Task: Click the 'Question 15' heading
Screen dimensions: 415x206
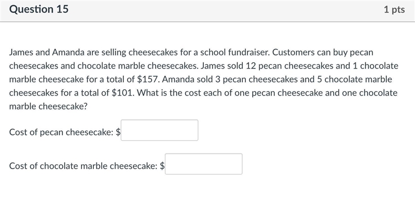Action: [38, 9]
